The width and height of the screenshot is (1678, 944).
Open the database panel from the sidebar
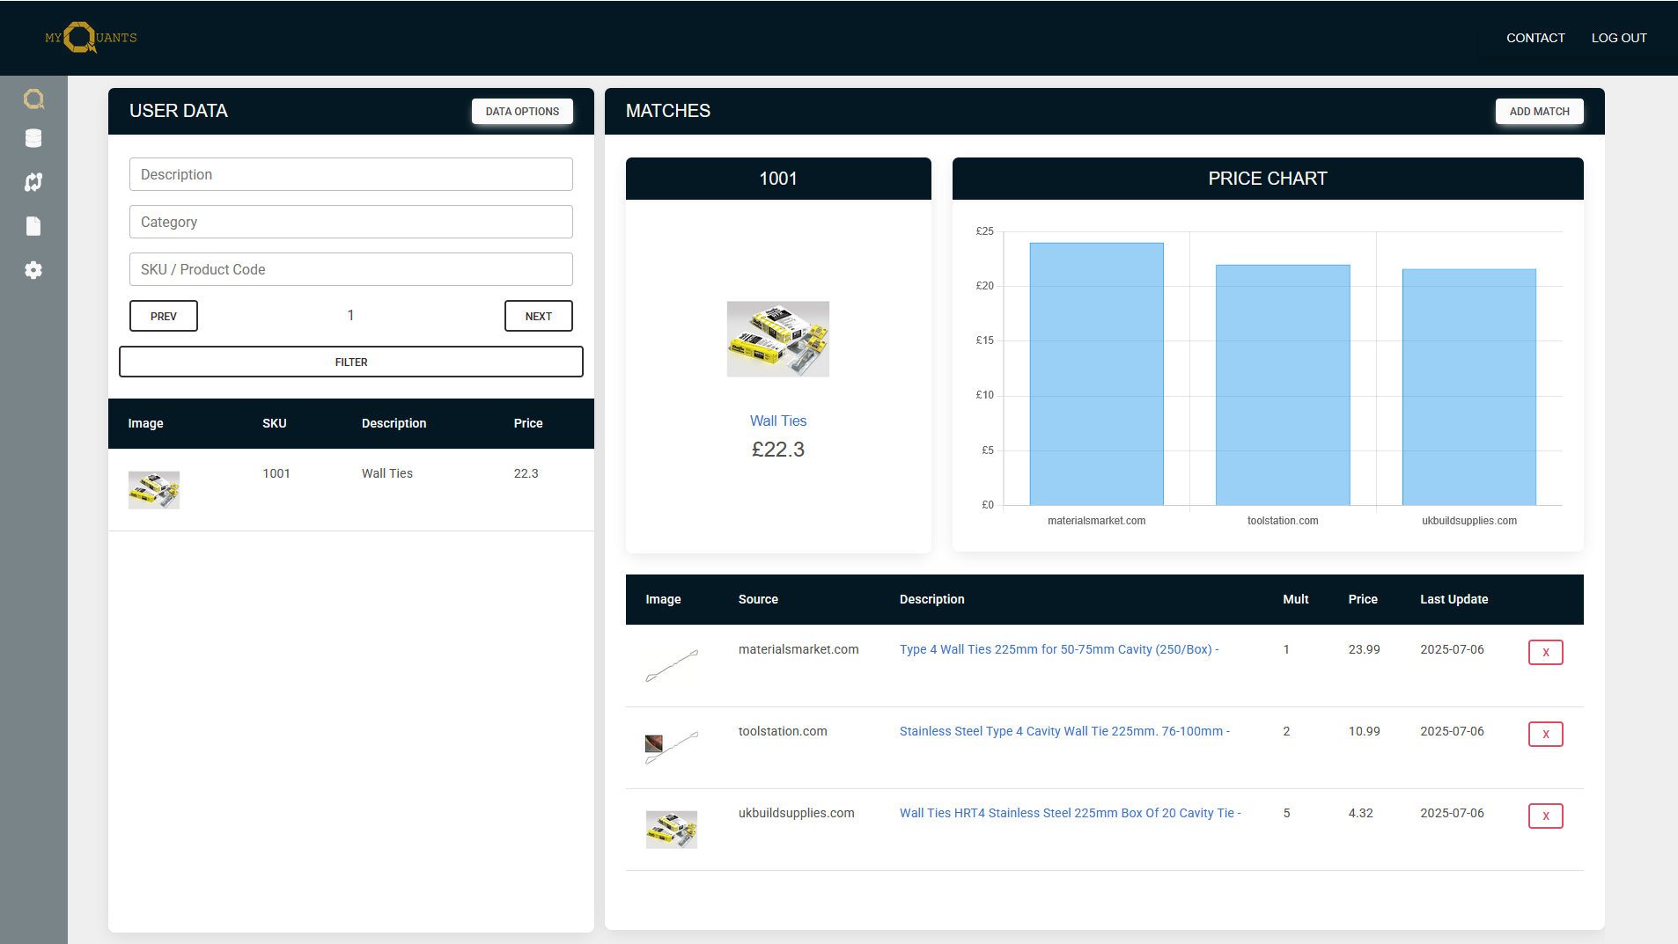[x=33, y=138]
